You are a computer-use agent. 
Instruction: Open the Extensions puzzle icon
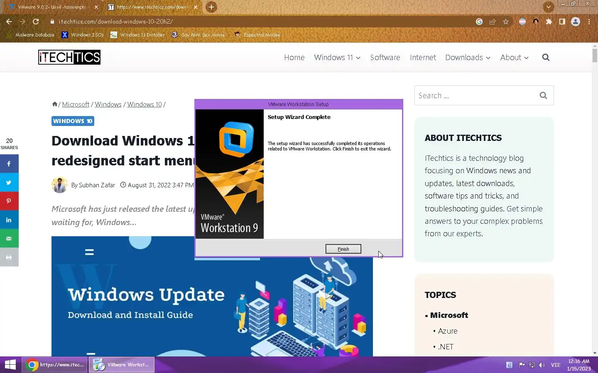click(549, 22)
